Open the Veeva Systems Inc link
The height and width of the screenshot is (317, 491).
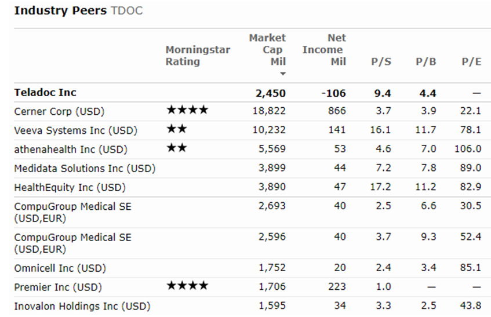75,130
